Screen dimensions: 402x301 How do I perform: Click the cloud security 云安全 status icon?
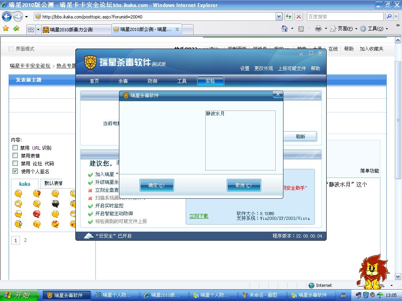click(x=89, y=236)
